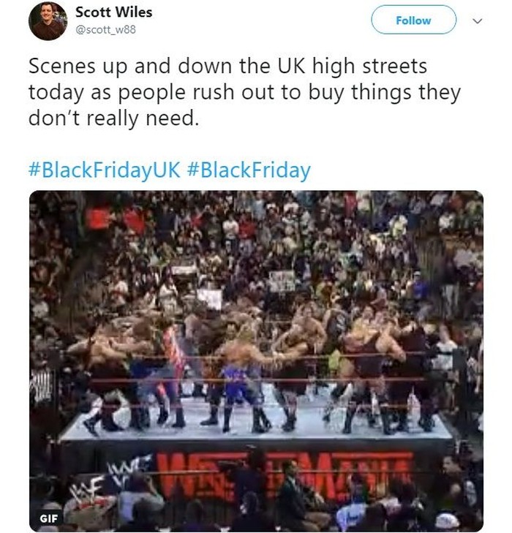This screenshot has width=512, height=533.
Task: Click the tweet line starting with "Scenes up"
Action: (x=227, y=67)
